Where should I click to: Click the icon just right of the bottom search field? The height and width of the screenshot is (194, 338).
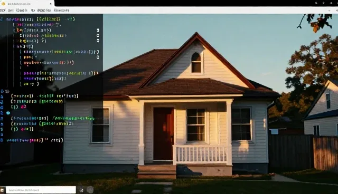click(x=81, y=190)
